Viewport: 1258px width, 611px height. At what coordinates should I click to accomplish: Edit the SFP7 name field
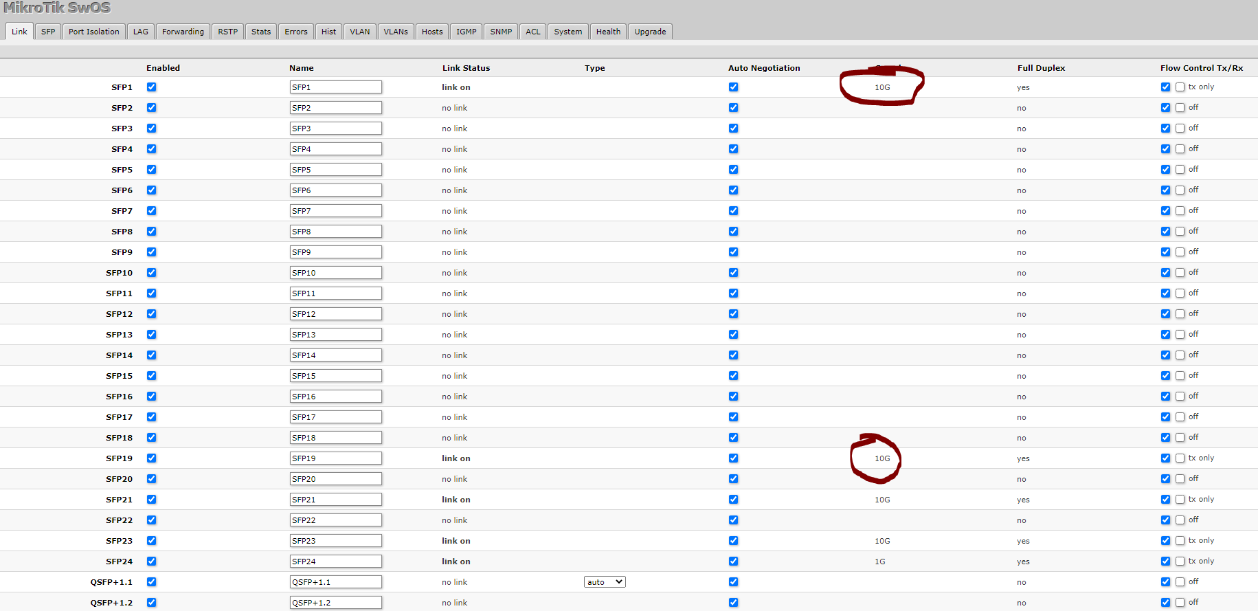click(335, 211)
